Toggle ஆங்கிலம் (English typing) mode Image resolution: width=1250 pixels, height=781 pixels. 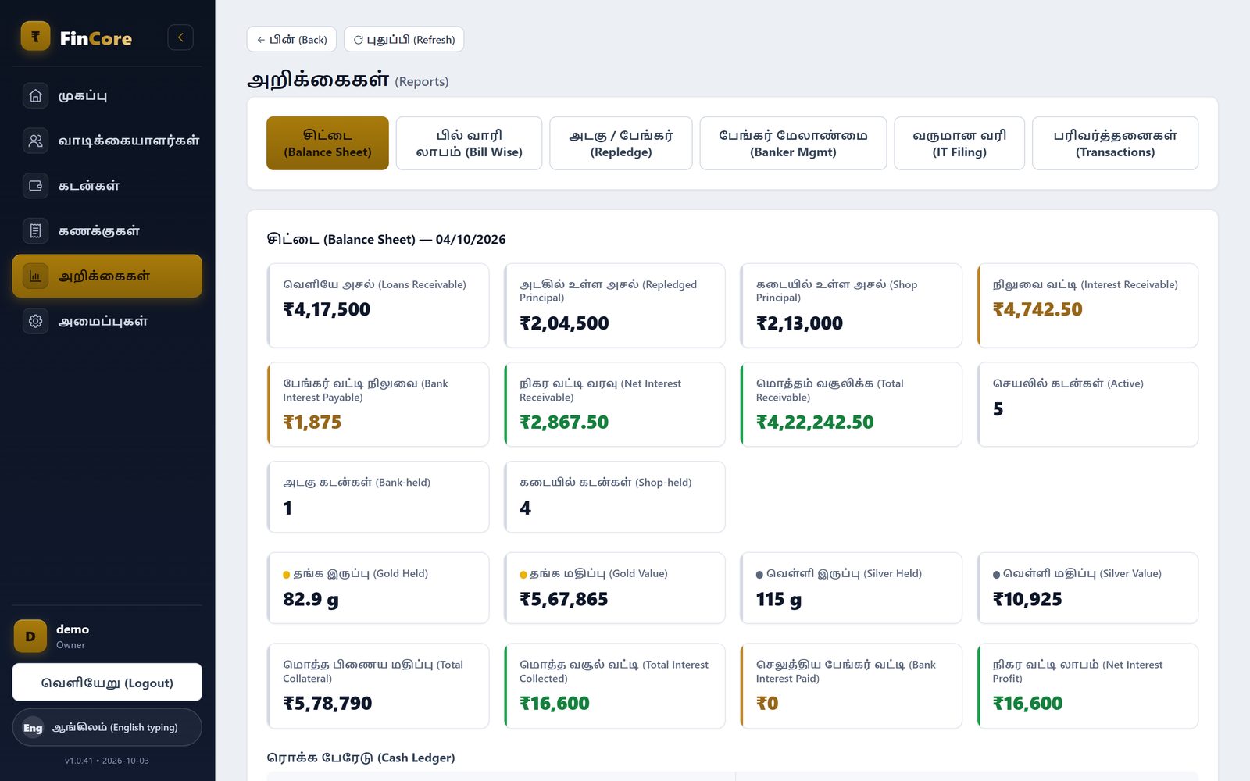pos(107,727)
